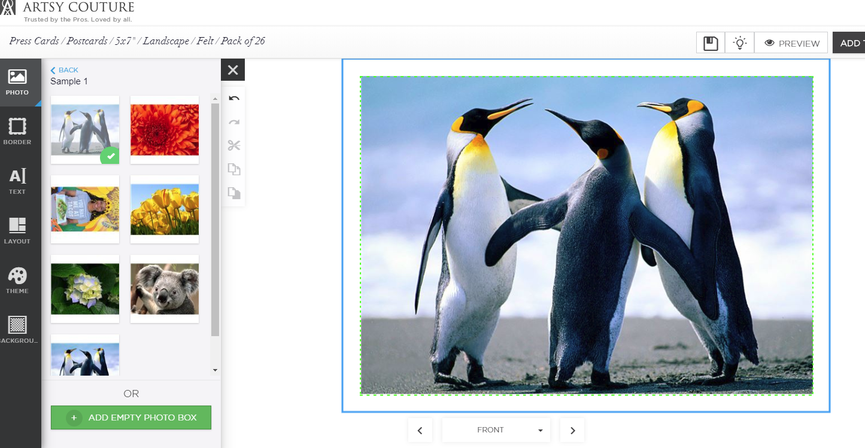Image resolution: width=865 pixels, height=448 pixels.
Task: Click the scissors cut icon
Action: [x=233, y=145]
